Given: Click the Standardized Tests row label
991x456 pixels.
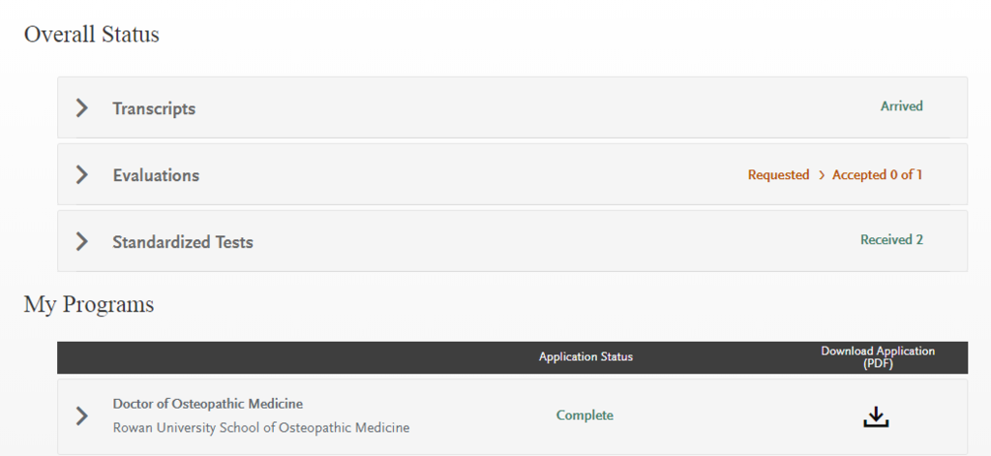Looking at the screenshot, I should click(183, 242).
